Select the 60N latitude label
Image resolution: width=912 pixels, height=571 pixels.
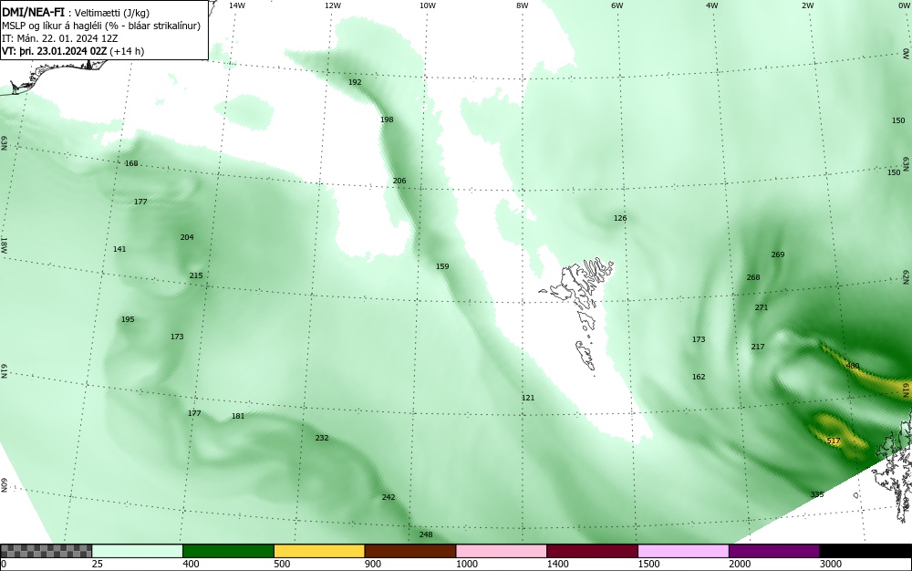[x=4, y=485]
